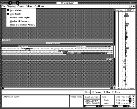Toggle the Text Visible menu option

(16, 10)
